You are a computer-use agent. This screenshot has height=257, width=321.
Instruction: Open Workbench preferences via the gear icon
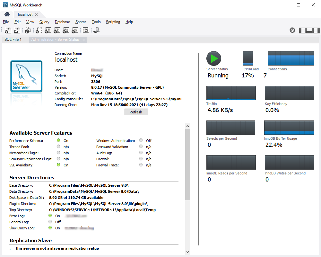(x=292, y=30)
